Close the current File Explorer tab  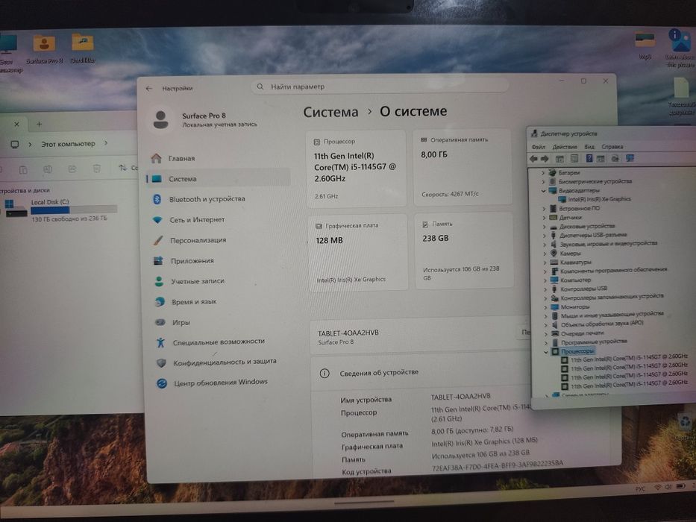point(17,125)
